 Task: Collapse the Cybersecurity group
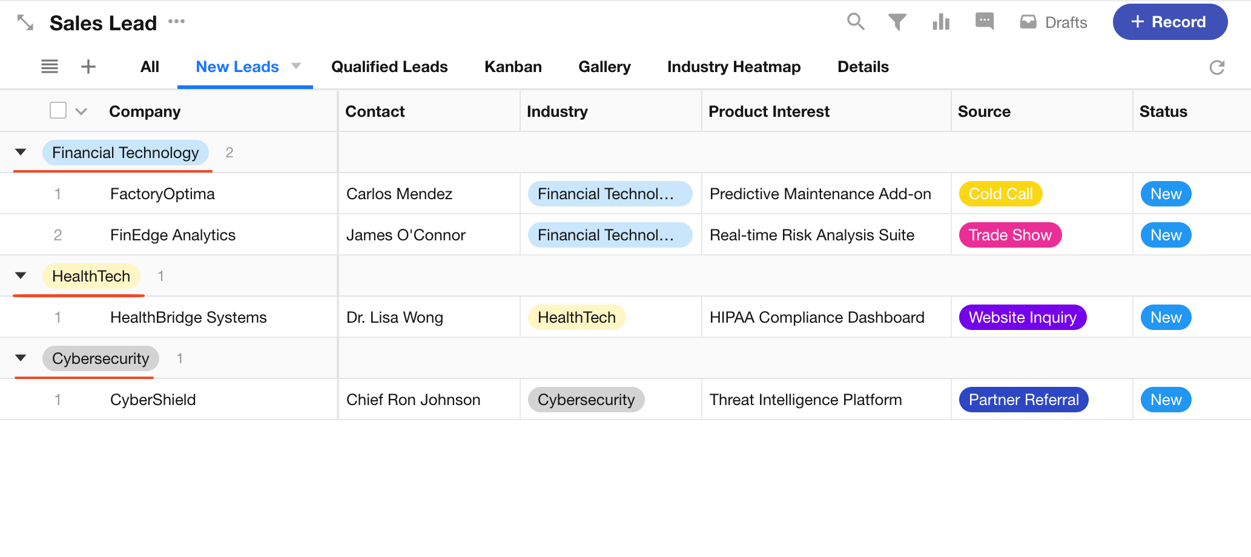(21, 358)
